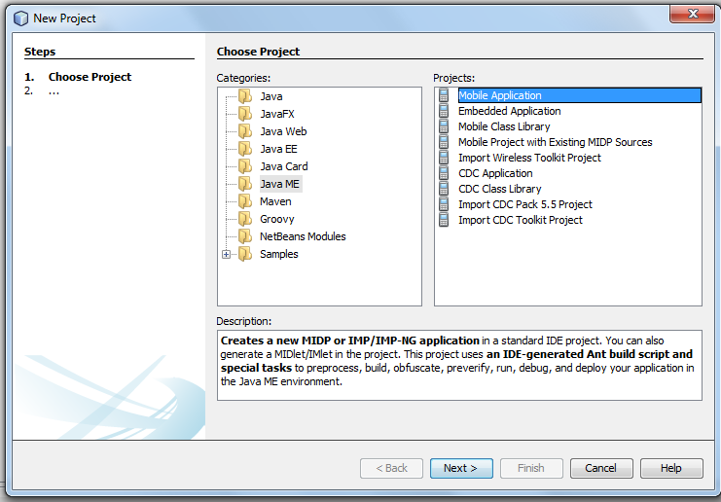Click the Embedded Application phone icon
721x502 pixels.
(444, 111)
